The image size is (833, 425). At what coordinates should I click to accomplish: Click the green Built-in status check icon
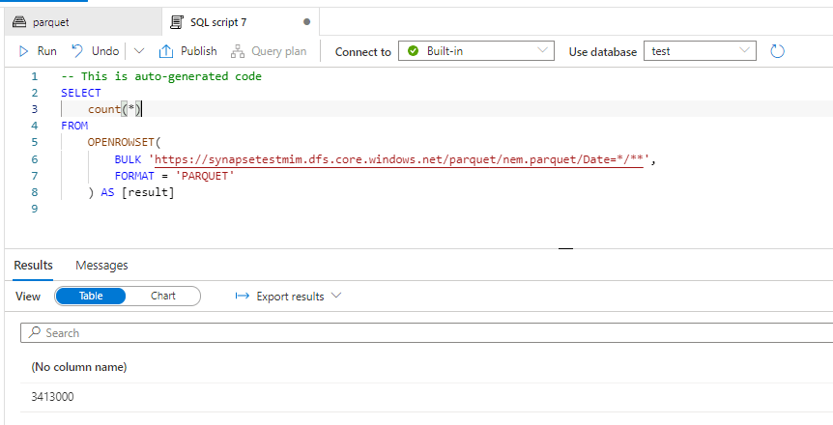click(414, 51)
